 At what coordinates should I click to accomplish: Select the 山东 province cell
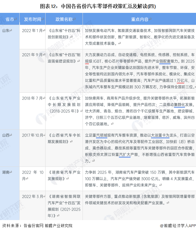pyautogui.click(x=6, y=31)
